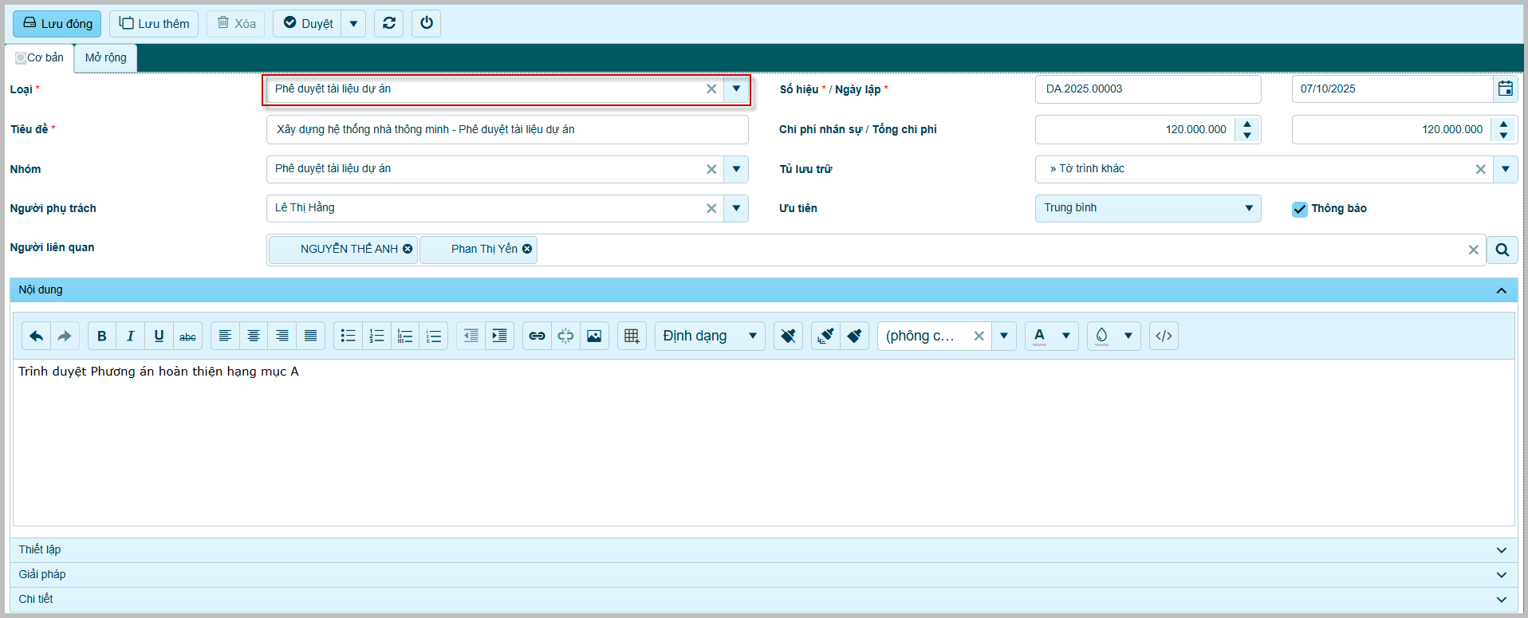This screenshot has height=618, width=1528.
Task: Insert a table in the editor
Action: click(x=632, y=336)
